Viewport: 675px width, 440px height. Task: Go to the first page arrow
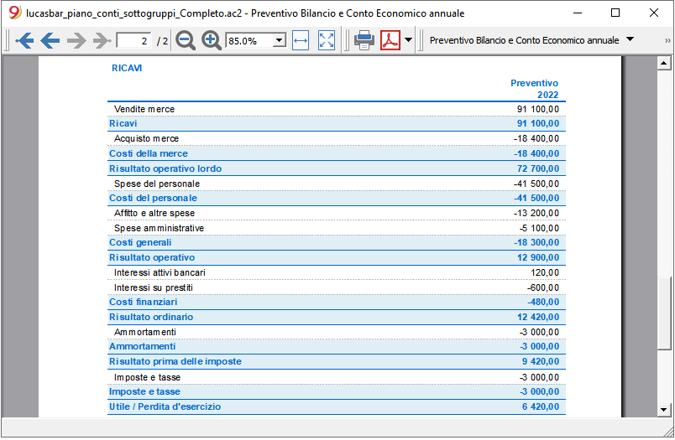(24, 41)
